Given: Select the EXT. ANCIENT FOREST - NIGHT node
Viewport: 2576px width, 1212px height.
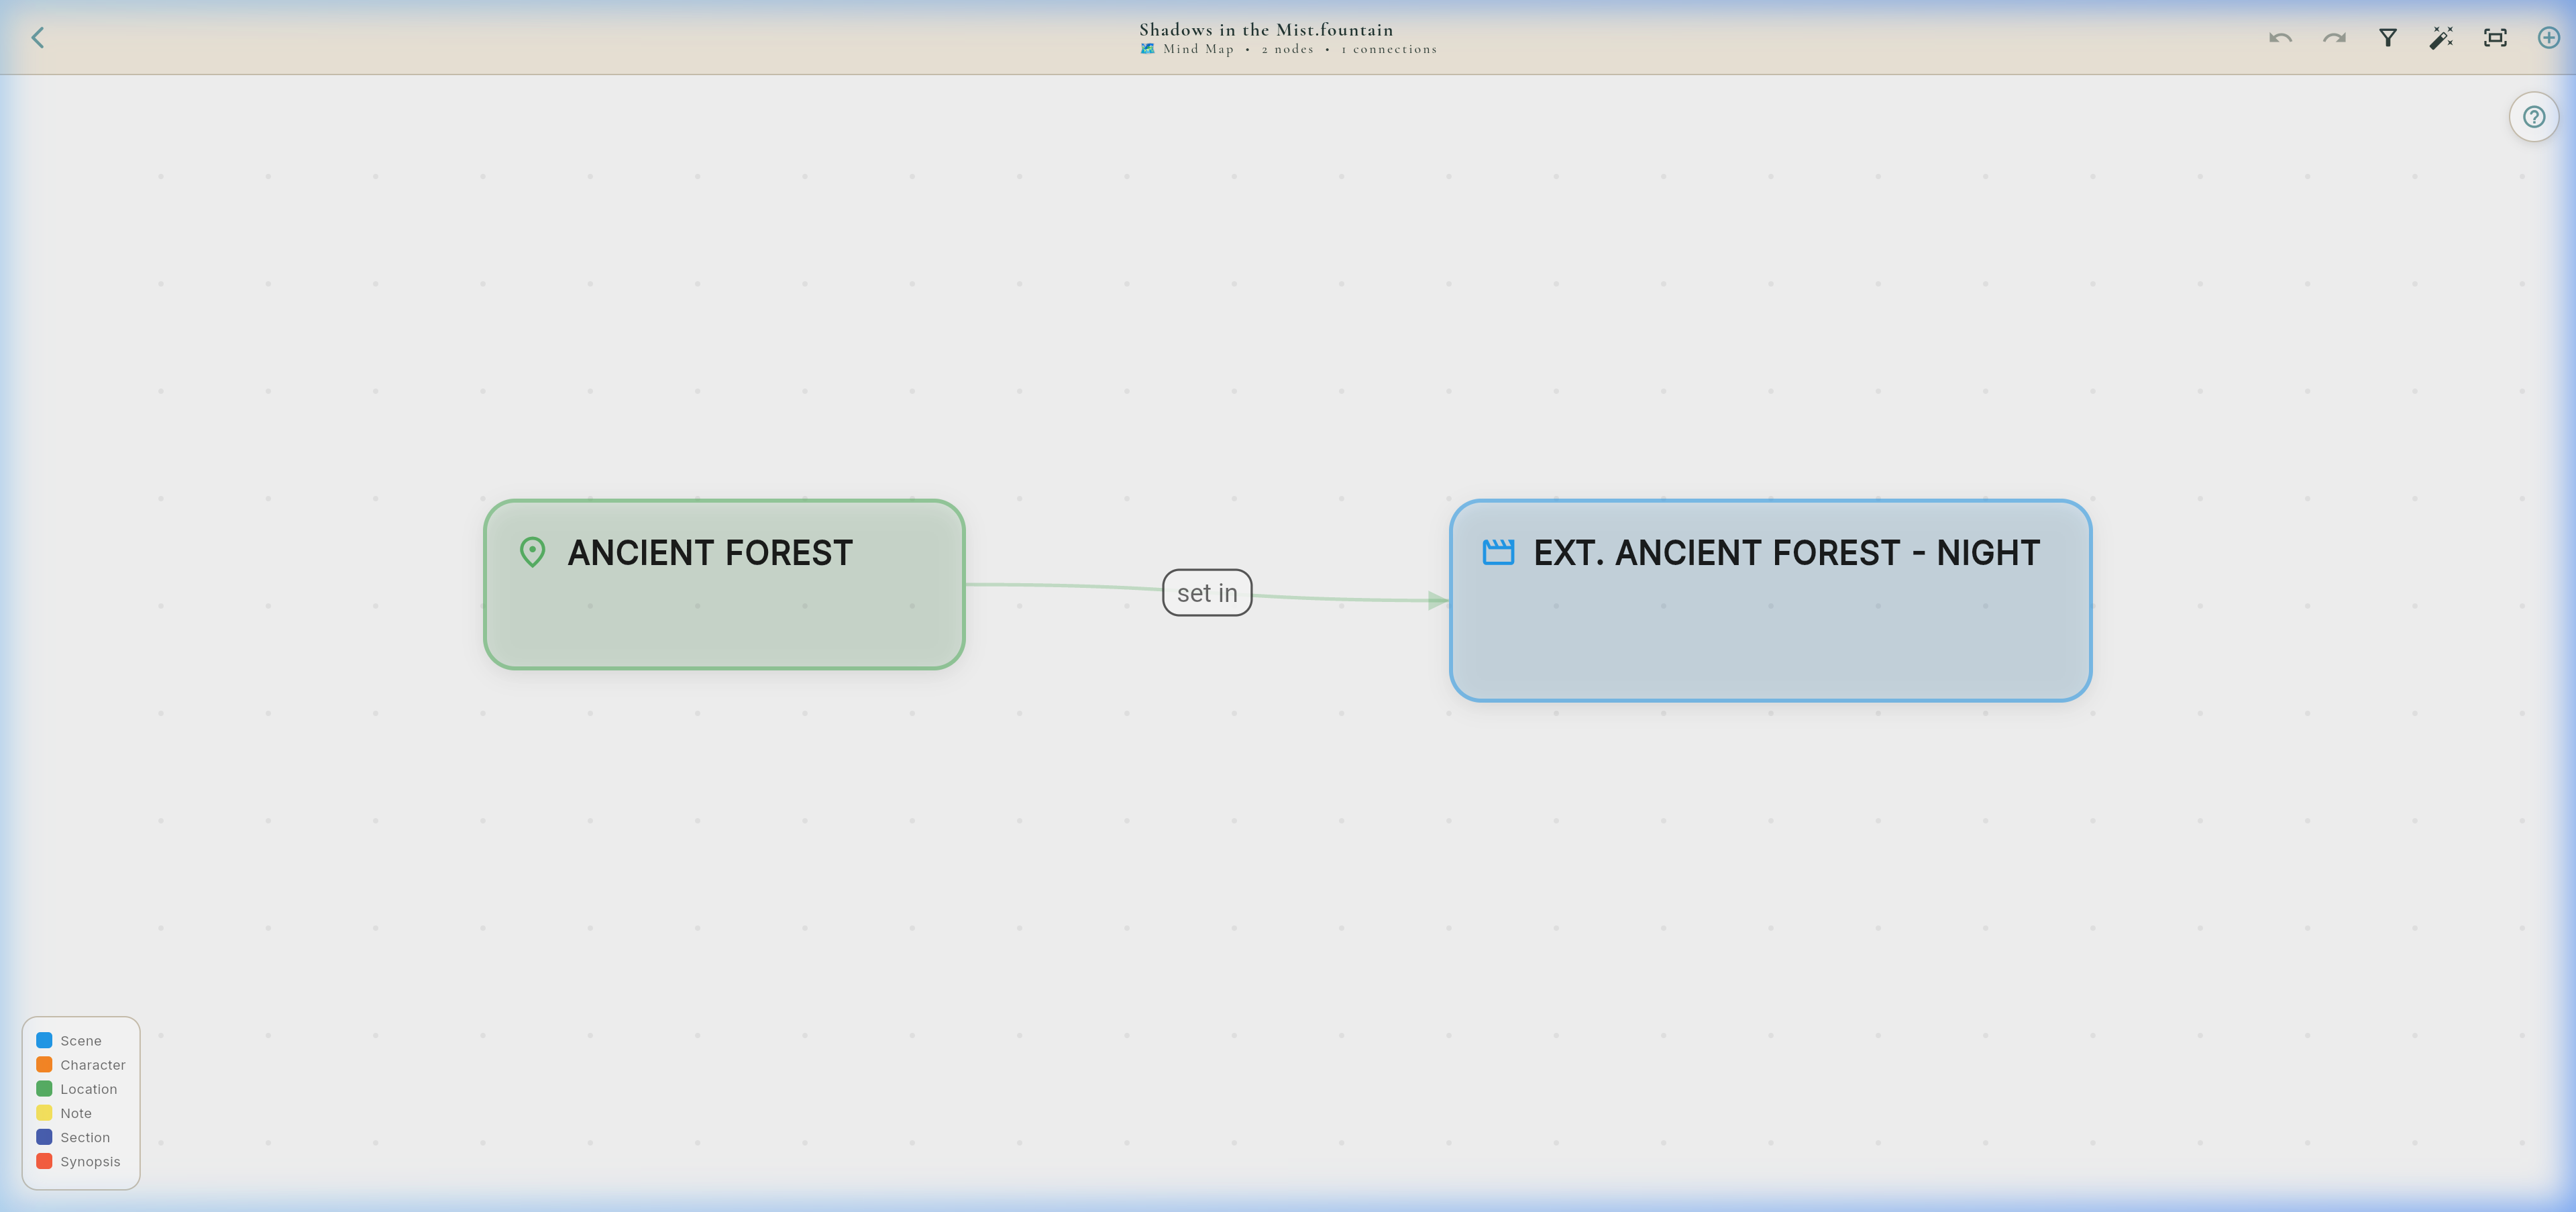Looking at the screenshot, I should tap(1770, 600).
